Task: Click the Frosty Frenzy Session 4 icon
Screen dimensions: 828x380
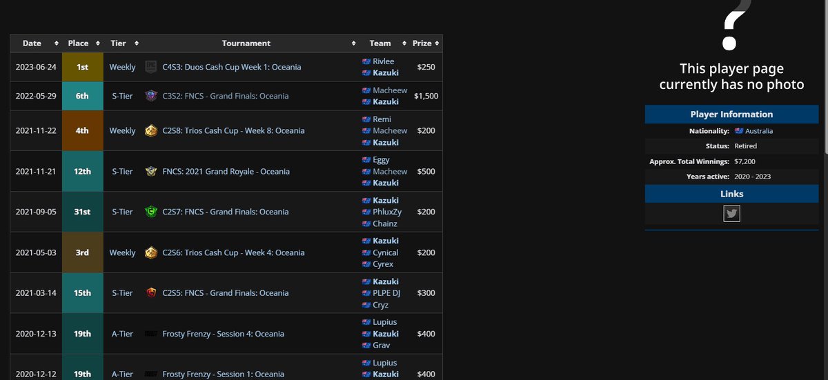Action: [151, 334]
